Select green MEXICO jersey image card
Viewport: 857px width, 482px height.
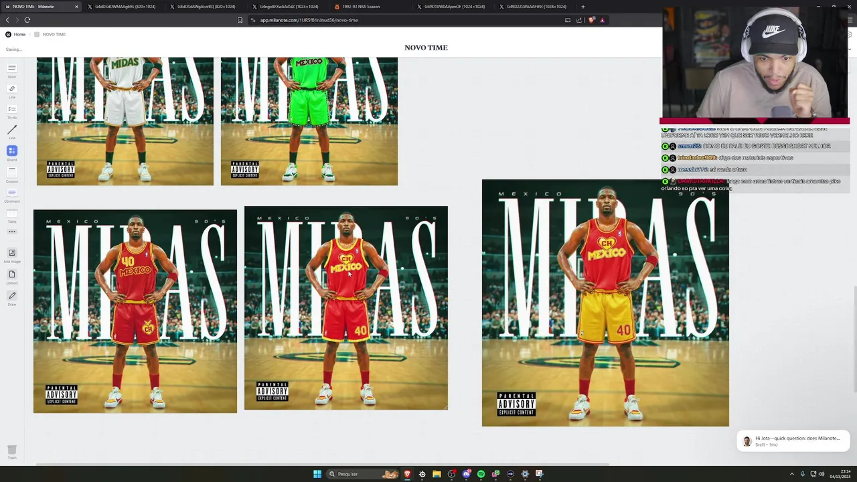[309, 121]
